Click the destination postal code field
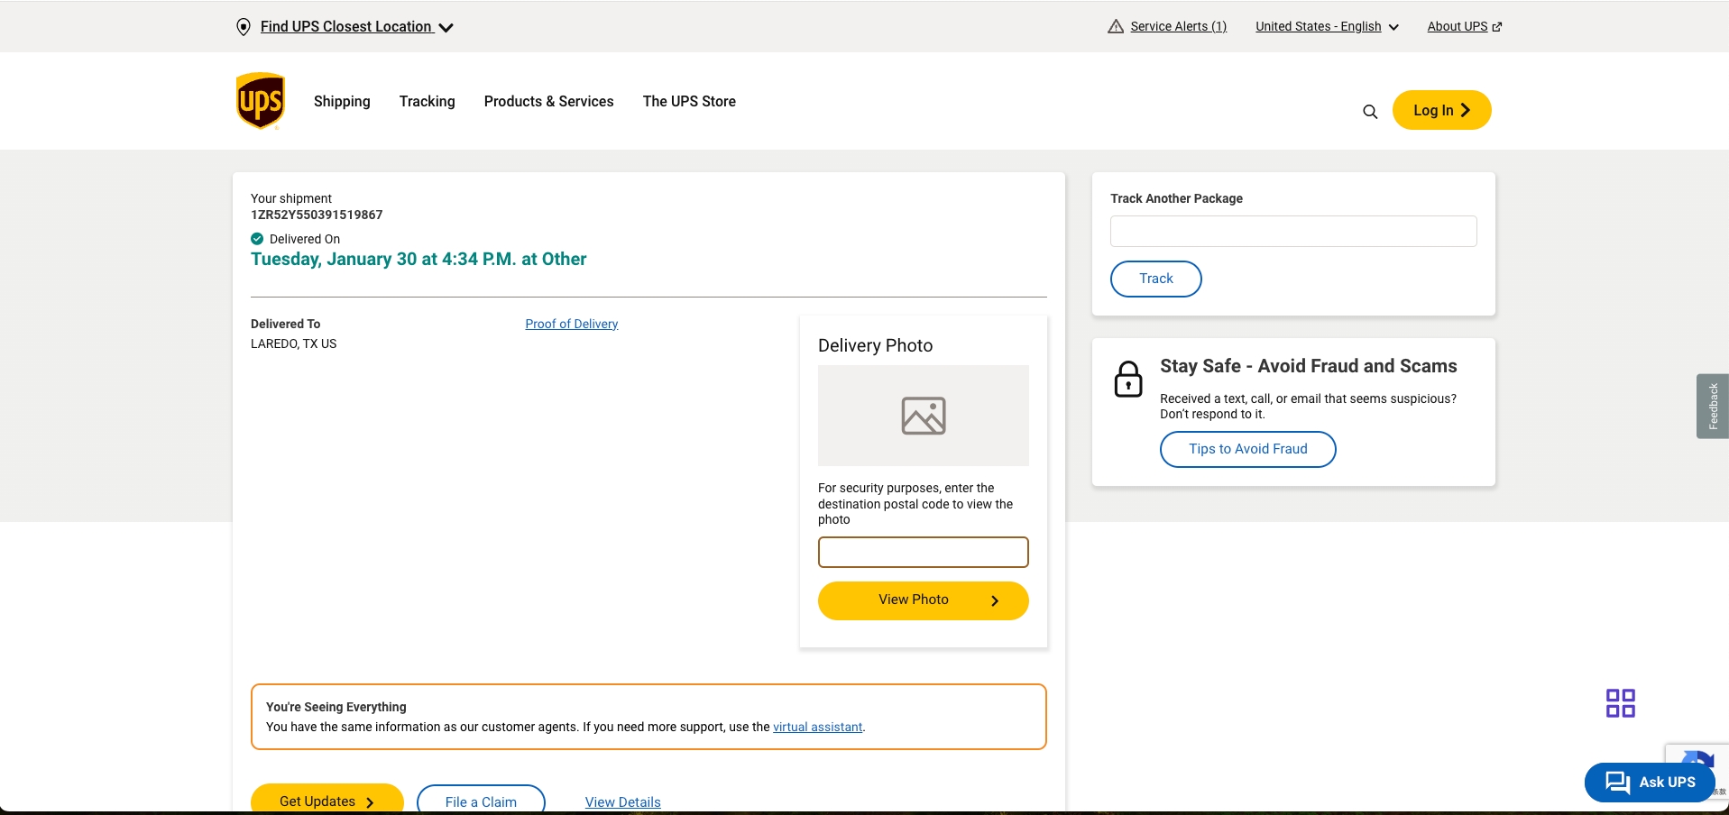1729x815 pixels. [x=923, y=553]
